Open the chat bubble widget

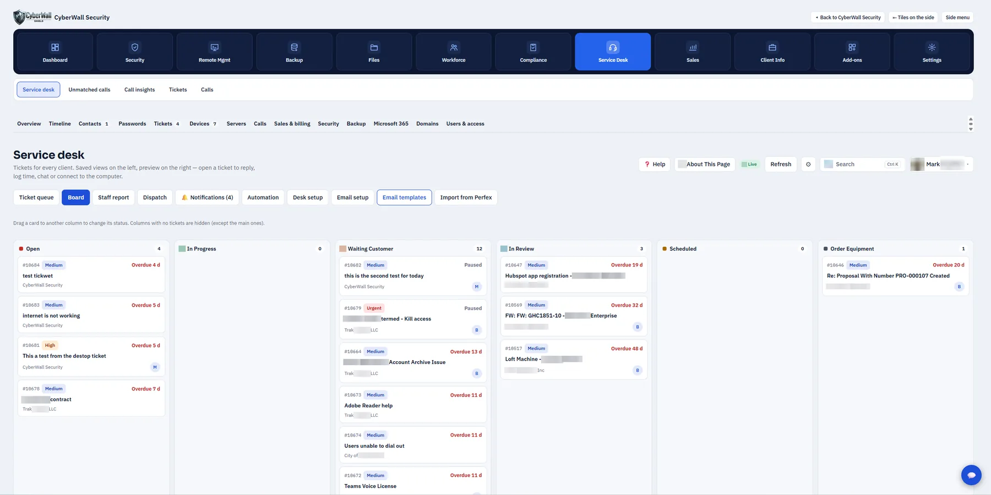[x=971, y=475]
